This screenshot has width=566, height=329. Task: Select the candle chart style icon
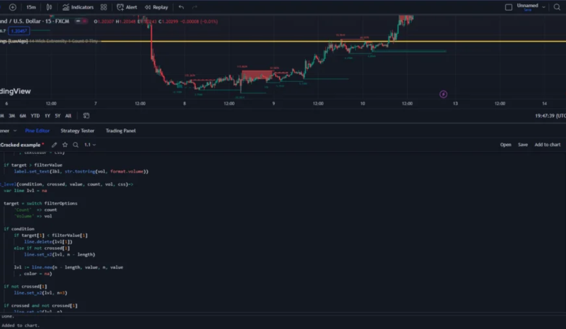pos(49,7)
